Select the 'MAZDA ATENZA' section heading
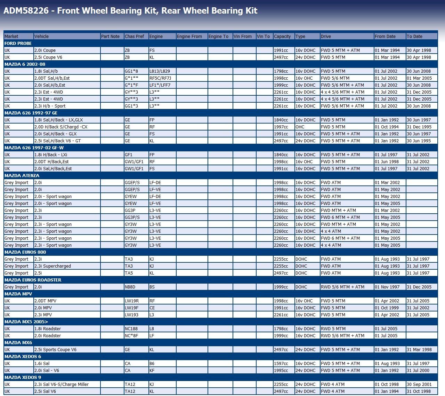The height and width of the screenshot is (396, 445). [221, 175]
